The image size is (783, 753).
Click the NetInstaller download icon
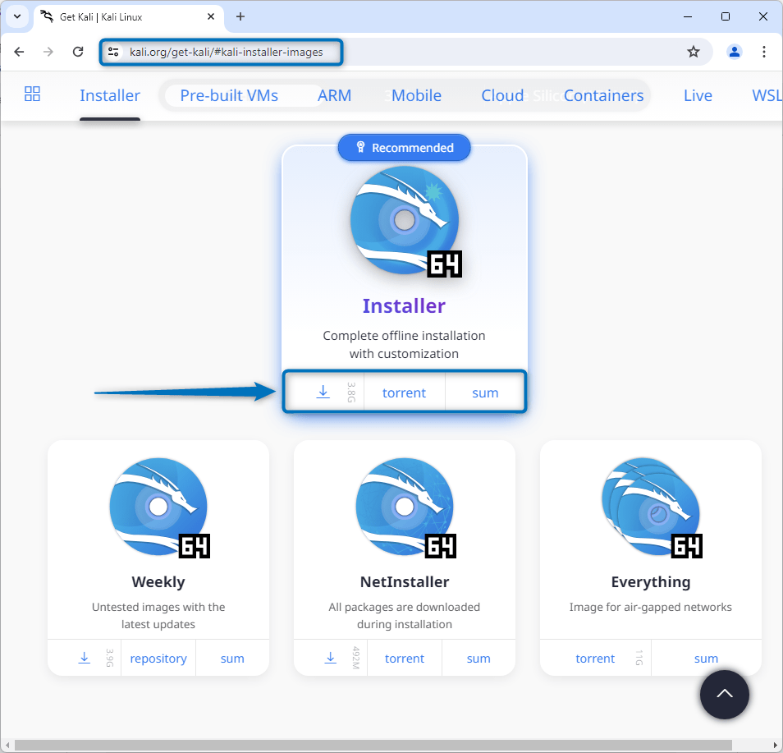tap(330, 657)
